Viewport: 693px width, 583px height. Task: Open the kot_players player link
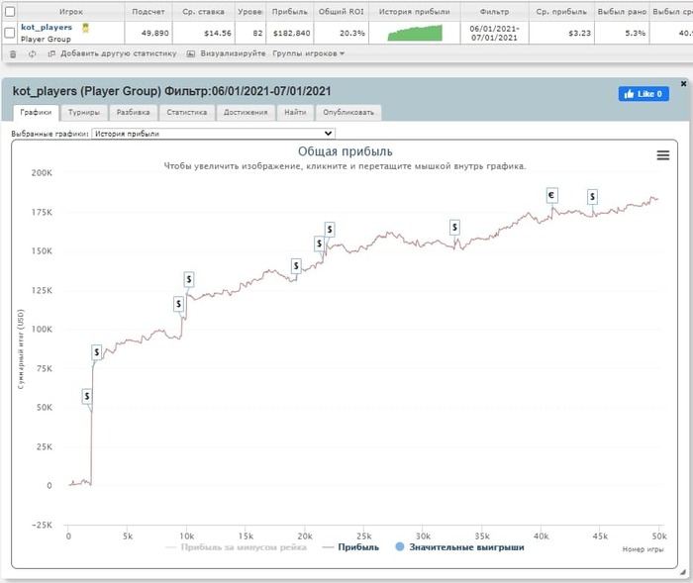(47, 28)
